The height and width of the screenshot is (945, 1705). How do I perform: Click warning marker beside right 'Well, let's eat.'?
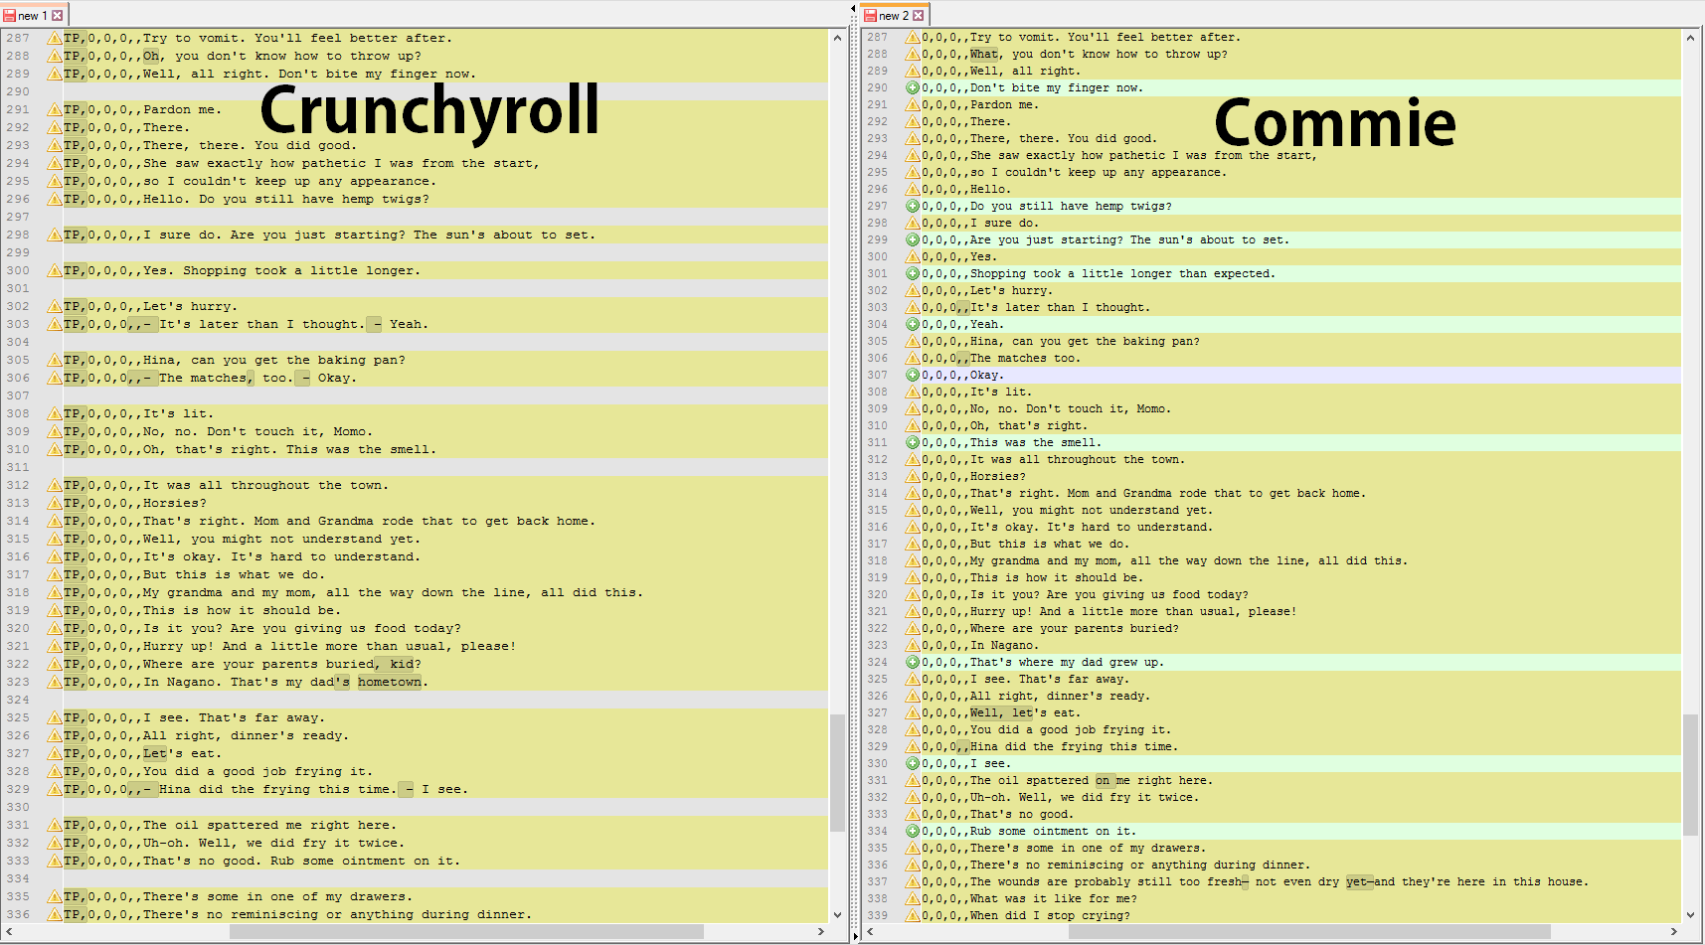(x=912, y=712)
